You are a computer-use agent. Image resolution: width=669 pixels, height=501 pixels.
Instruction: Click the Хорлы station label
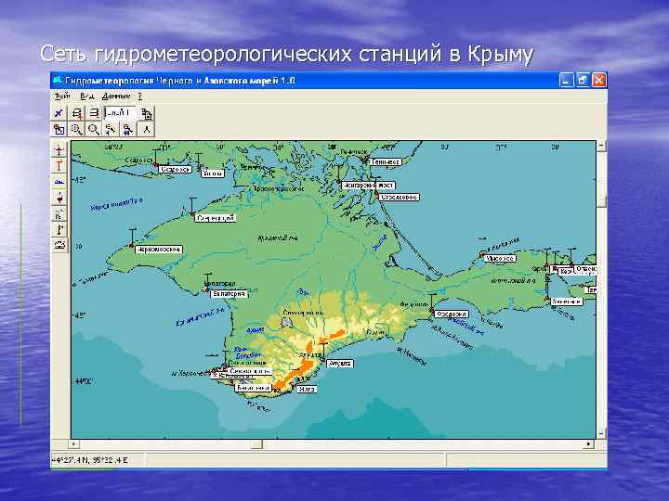212,173
